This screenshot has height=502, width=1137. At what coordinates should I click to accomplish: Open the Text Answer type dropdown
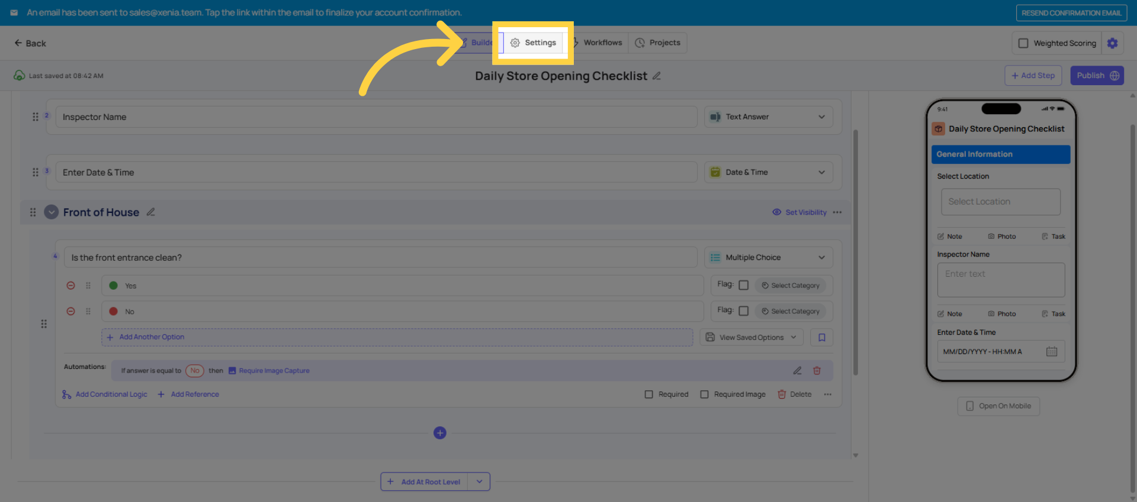(768, 117)
